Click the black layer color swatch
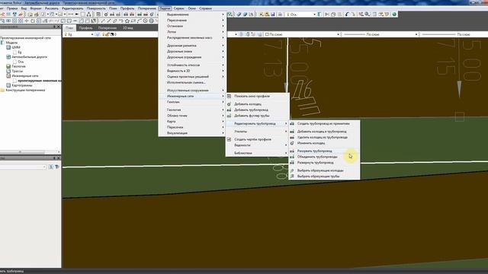The image size is (488, 274). [x=112, y=34]
